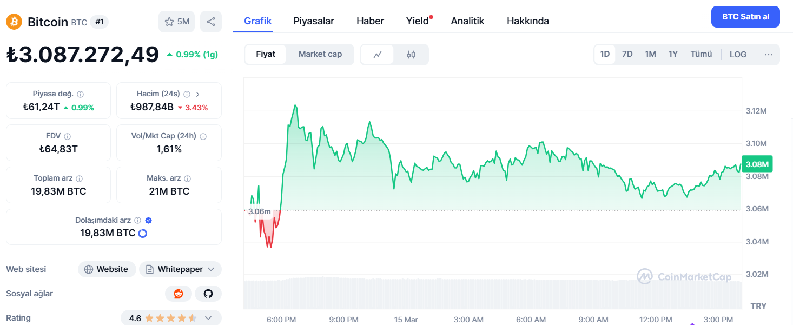Click the Hacim value ₺987,84B

coord(152,107)
